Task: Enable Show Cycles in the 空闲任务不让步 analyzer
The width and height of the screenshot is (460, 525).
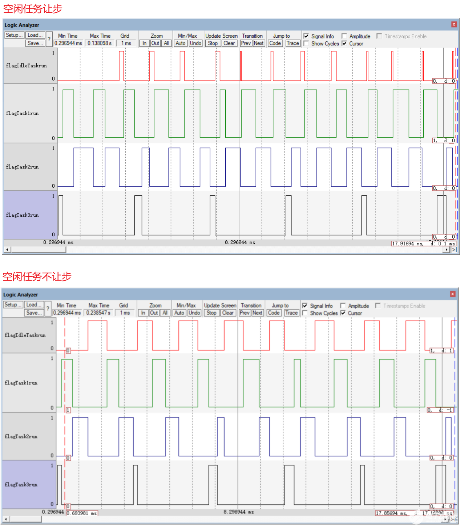Action: coord(305,313)
